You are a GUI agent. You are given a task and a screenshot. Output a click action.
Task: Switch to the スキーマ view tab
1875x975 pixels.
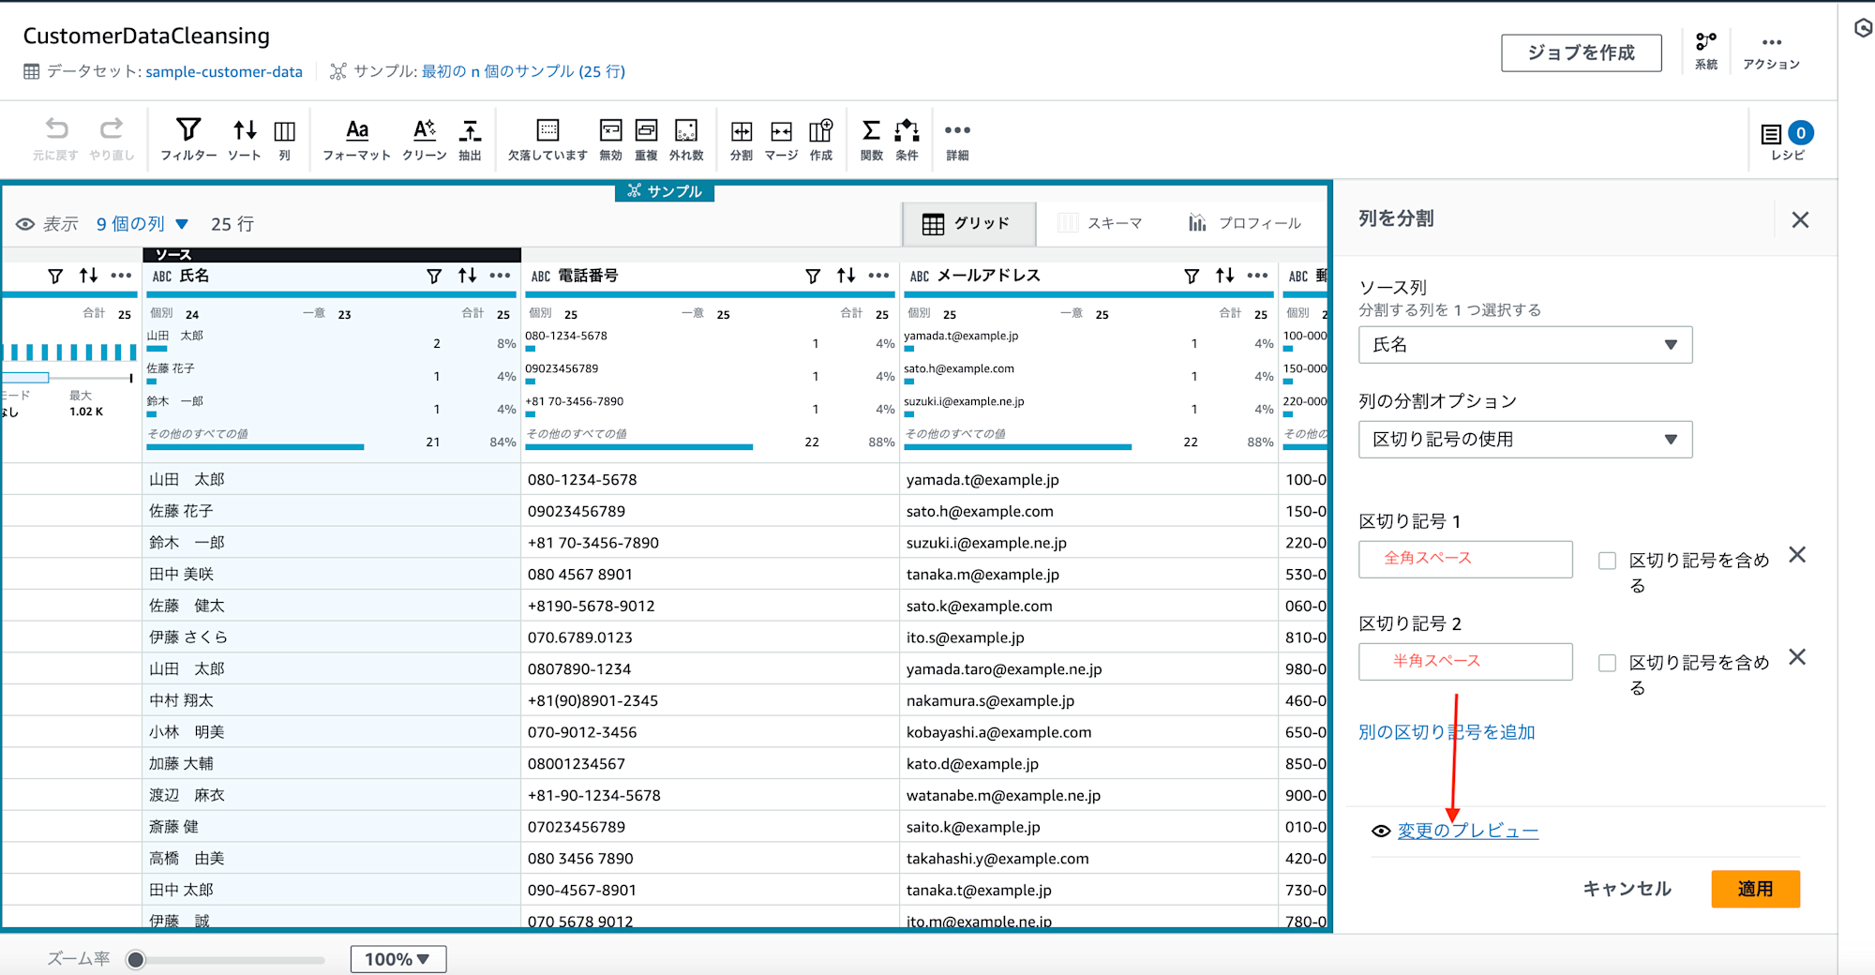tap(1101, 223)
